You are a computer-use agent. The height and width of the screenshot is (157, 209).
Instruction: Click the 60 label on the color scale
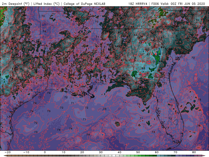(157, 152)
